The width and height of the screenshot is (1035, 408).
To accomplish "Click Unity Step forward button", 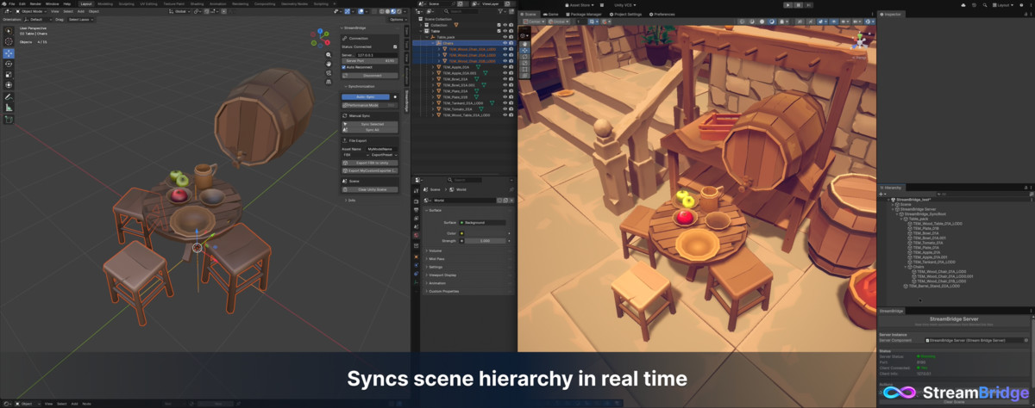I will coord(810,4).
